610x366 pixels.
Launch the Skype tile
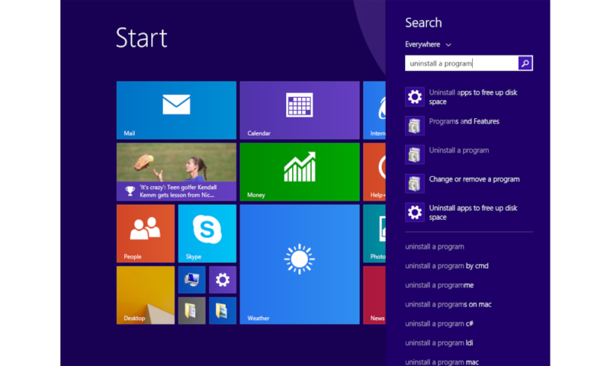coord(207,233)
